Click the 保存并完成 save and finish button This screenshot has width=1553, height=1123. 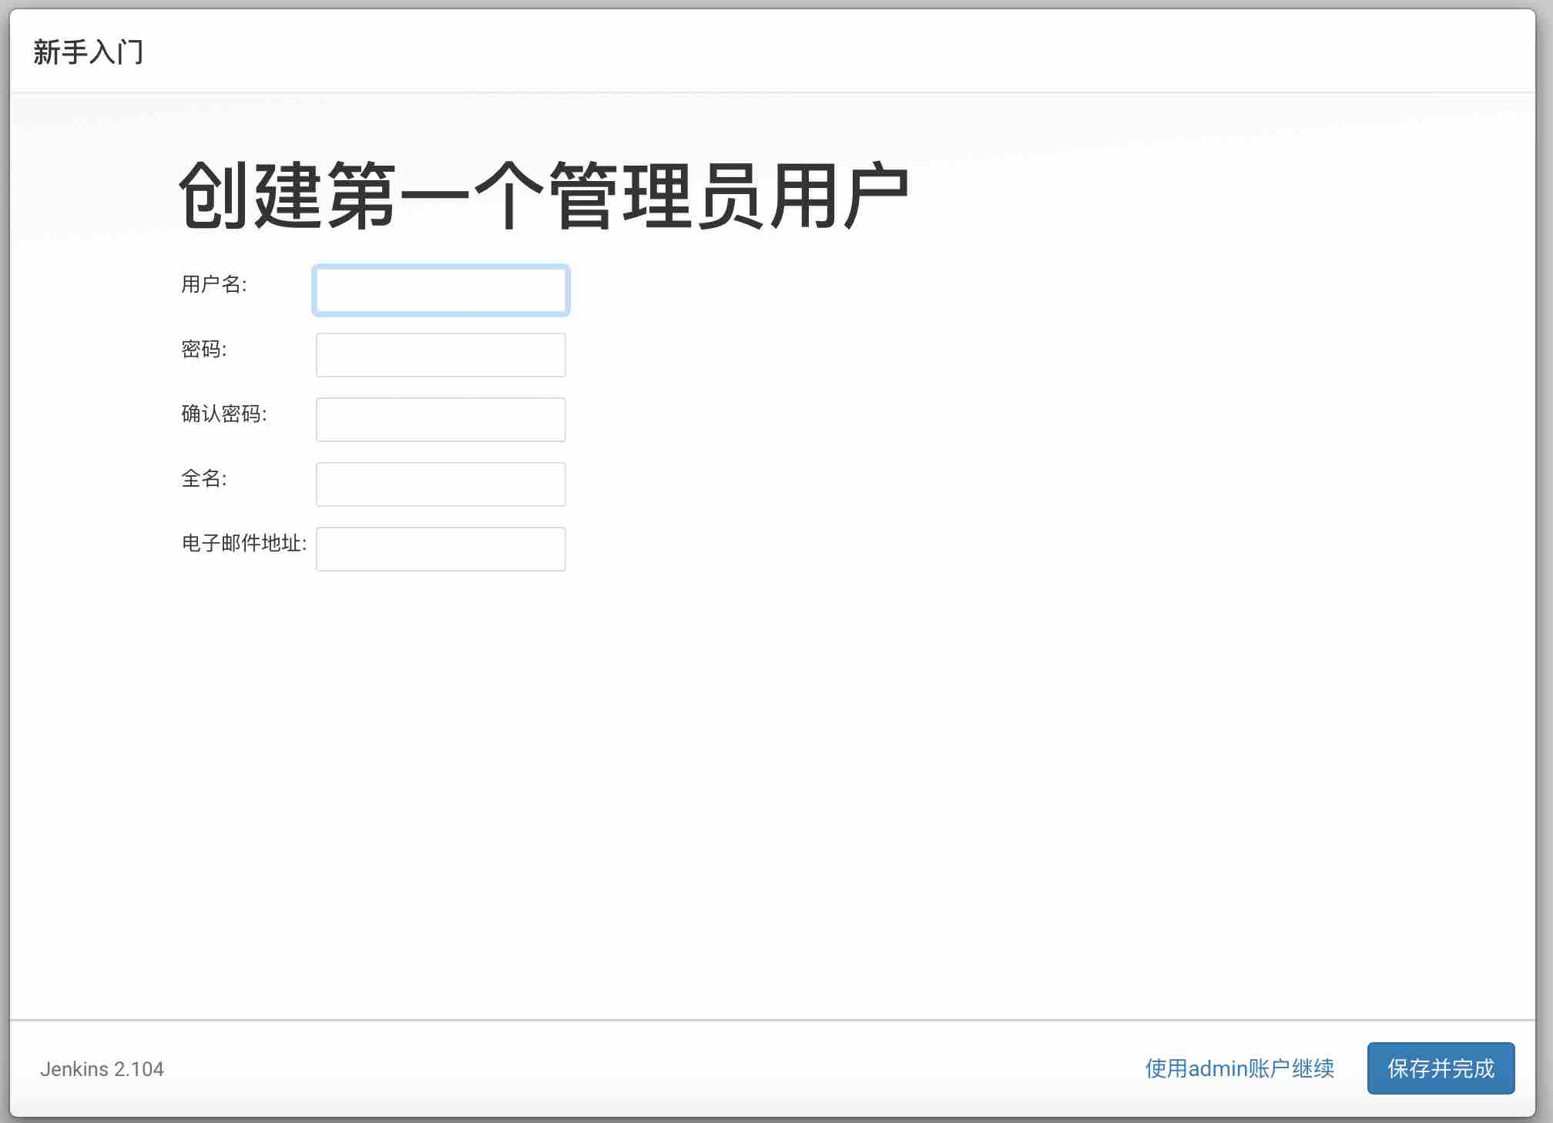coord(1441,1068)
